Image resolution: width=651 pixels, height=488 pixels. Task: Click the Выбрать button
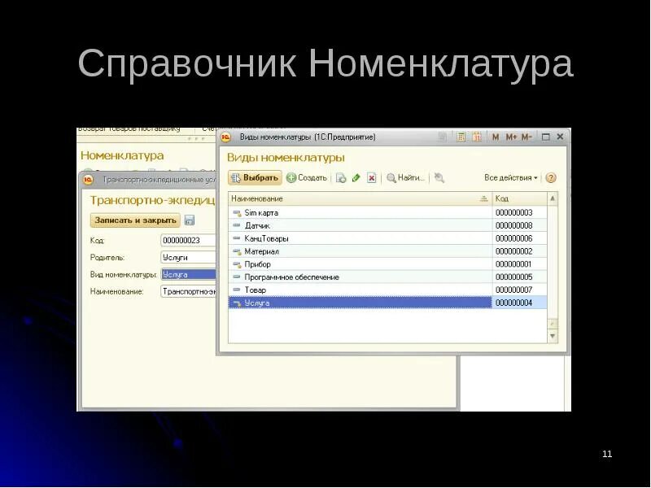pos(256,177)
